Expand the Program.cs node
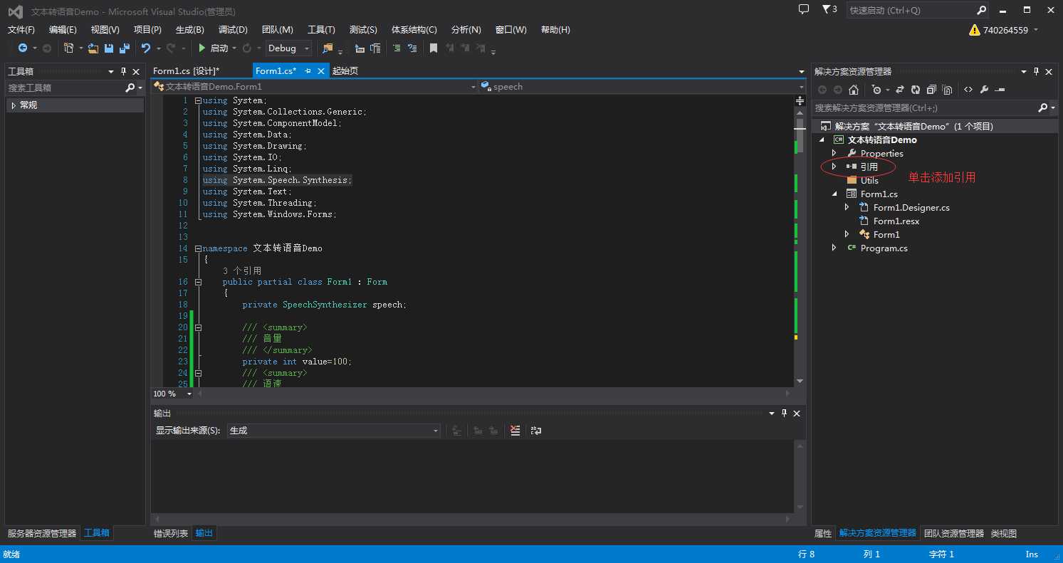 pyautogui.click(x=834, y=248)
